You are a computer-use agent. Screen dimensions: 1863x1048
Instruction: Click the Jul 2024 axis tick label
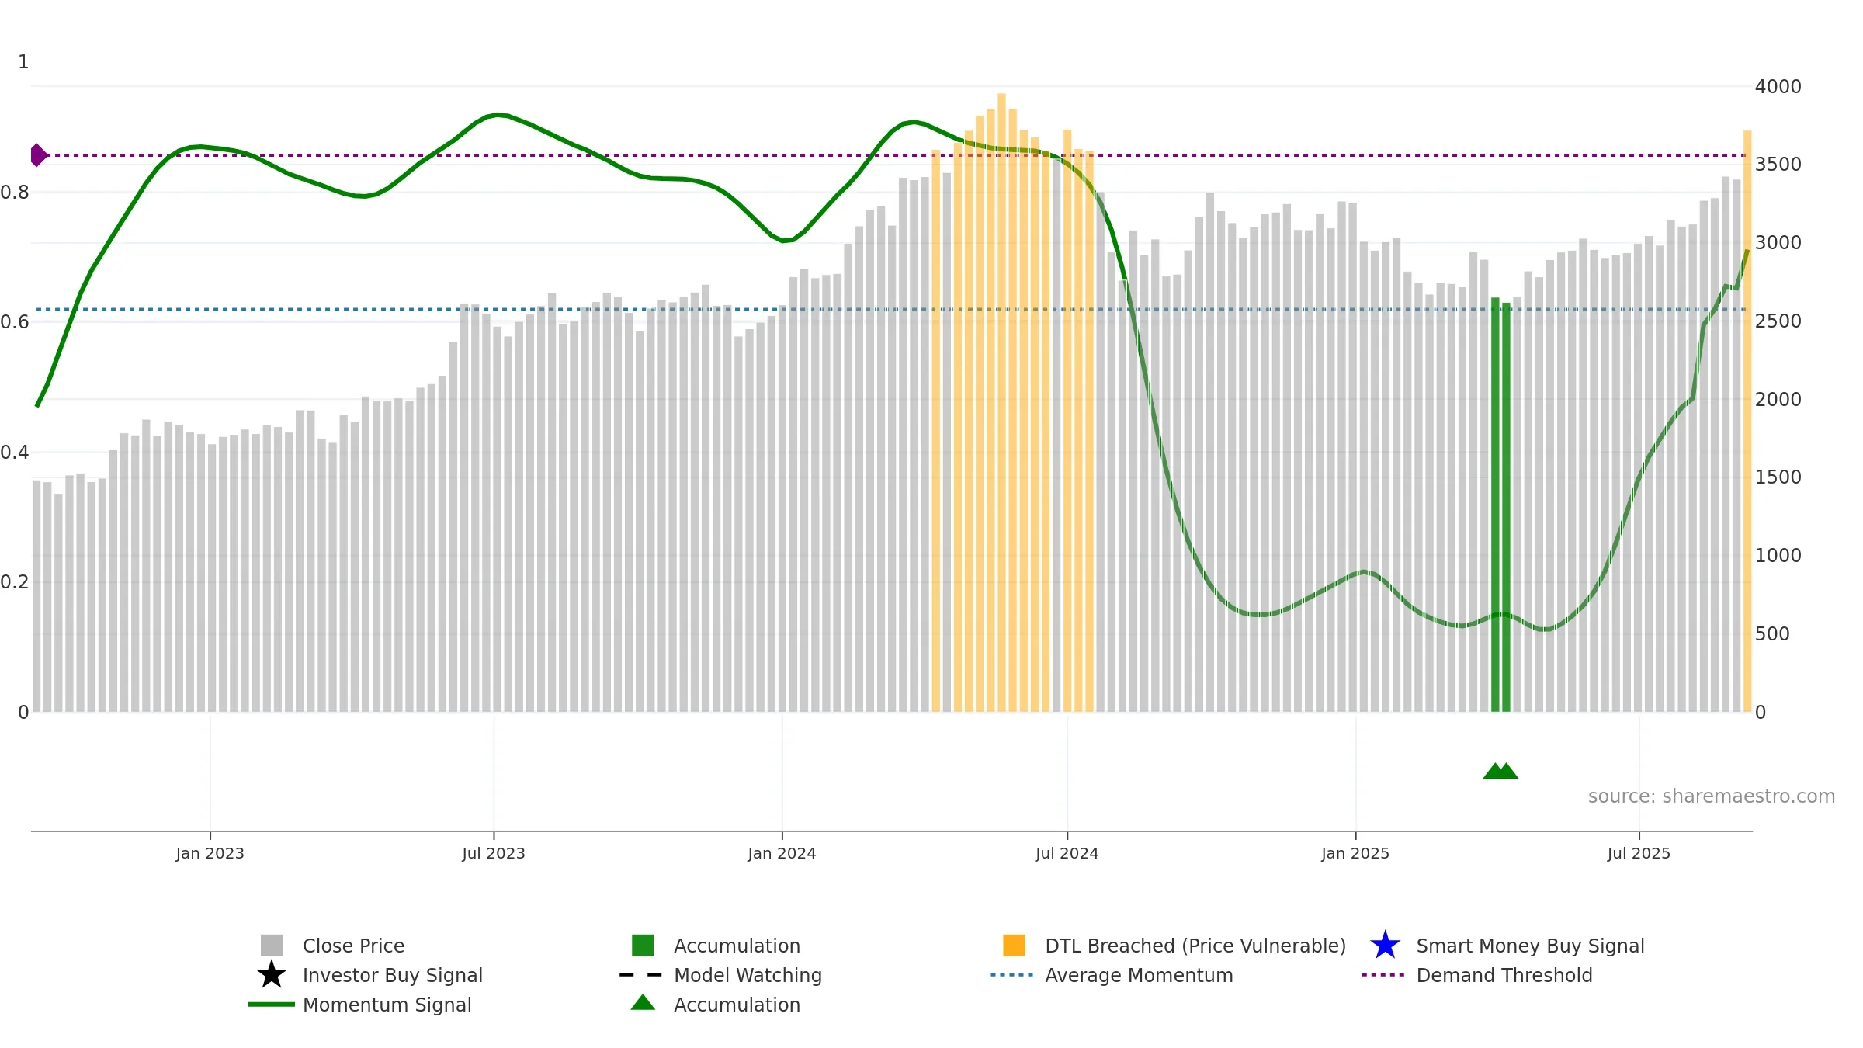(x=1067, y=853)
